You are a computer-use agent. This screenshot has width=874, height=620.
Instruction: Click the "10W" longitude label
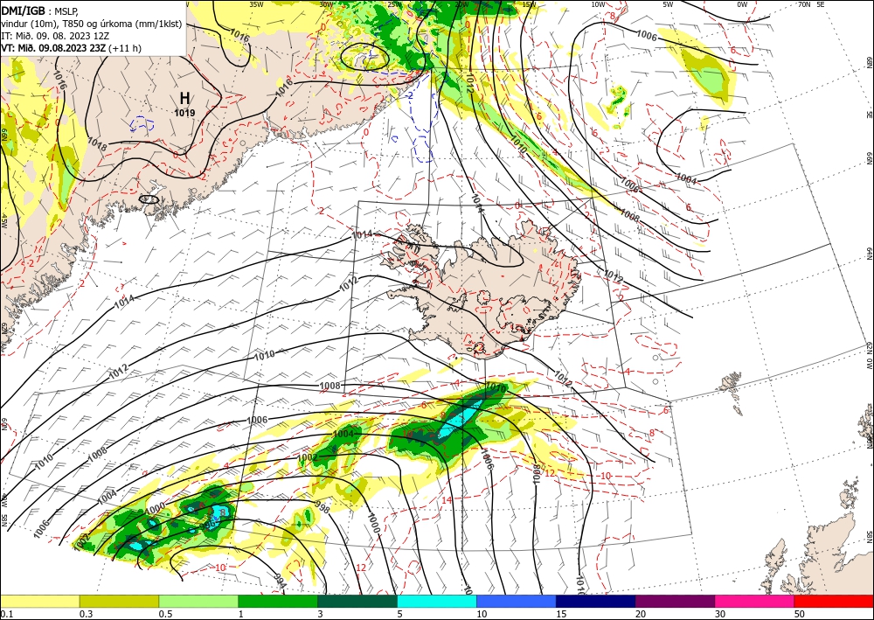point(598,4)
